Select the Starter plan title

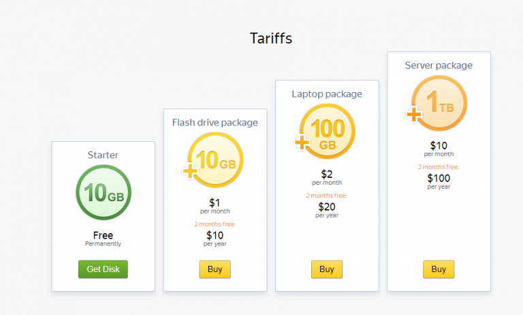point(103,155)
